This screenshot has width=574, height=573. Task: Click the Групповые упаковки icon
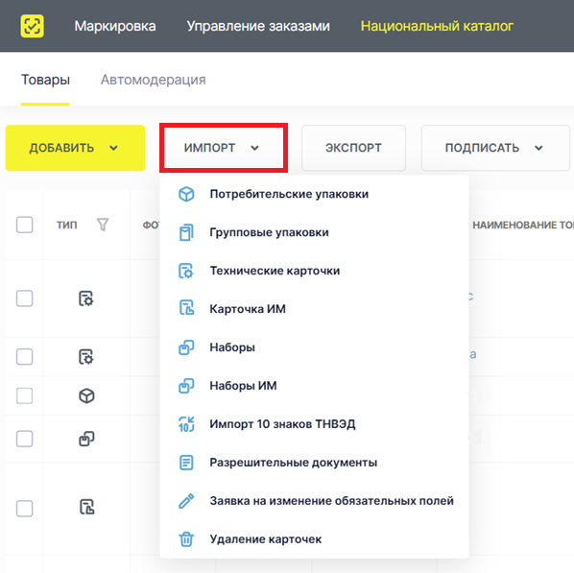click(x=186, y=232)
